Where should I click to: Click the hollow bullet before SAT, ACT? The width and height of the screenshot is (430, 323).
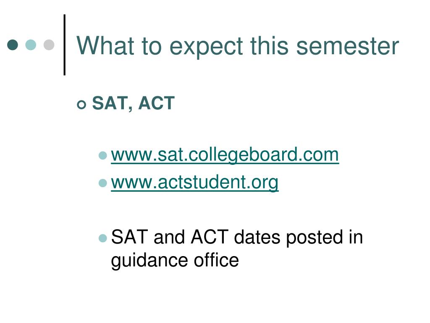click(81, 105)
